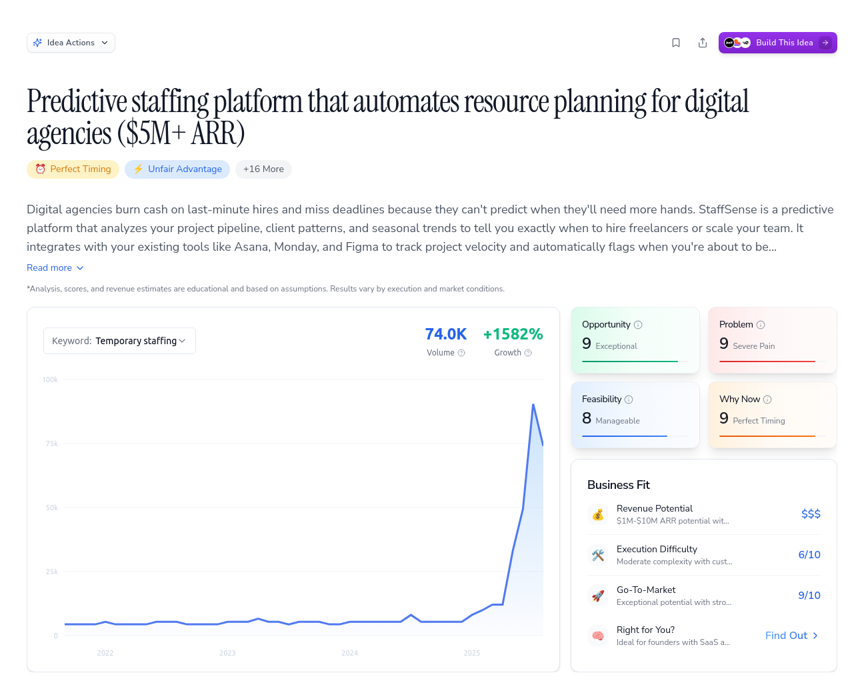Click the Growth help icon
Screen dimensions: 864x699
click(x=528, y=353)
